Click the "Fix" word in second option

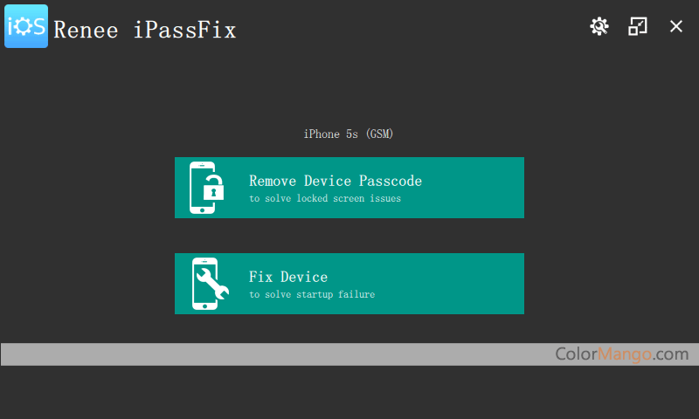pos(260,277)
